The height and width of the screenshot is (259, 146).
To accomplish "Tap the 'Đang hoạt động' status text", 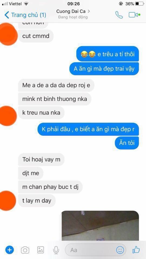I will (73, 17).
